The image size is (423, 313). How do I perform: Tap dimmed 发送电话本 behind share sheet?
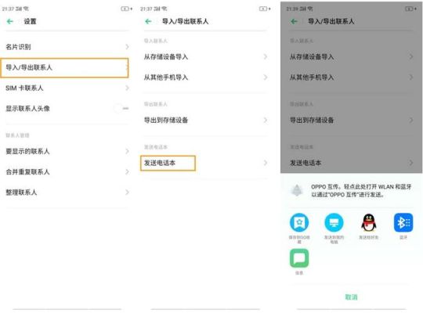pos(351,163)
